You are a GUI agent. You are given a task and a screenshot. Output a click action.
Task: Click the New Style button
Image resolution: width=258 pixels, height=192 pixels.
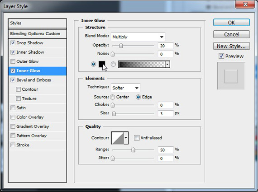(x=231, y=46)
